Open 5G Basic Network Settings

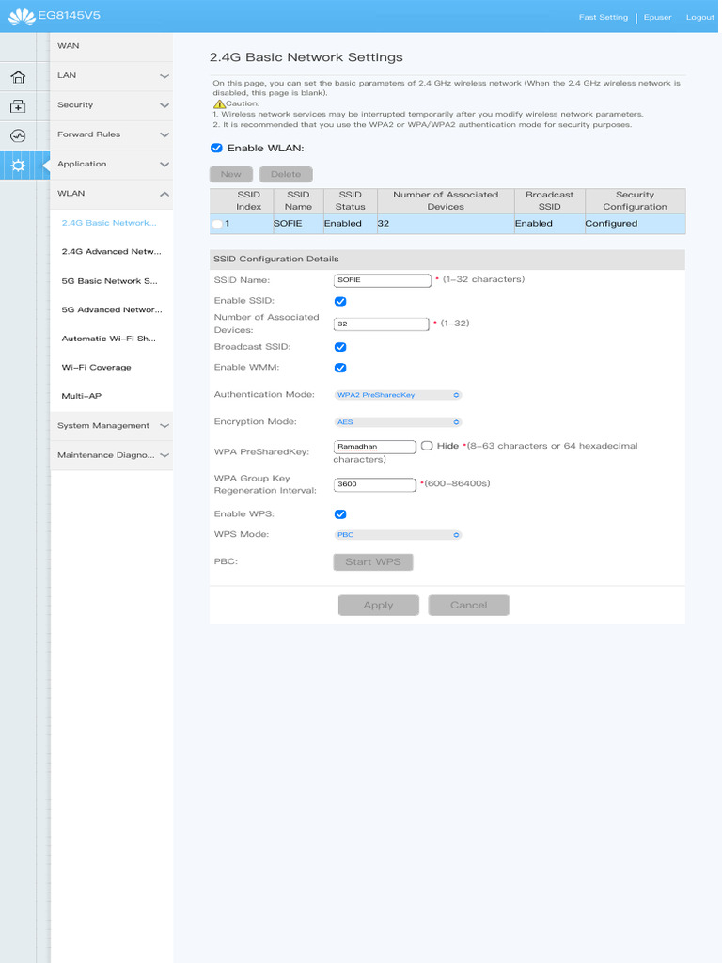tap(109, 281)
